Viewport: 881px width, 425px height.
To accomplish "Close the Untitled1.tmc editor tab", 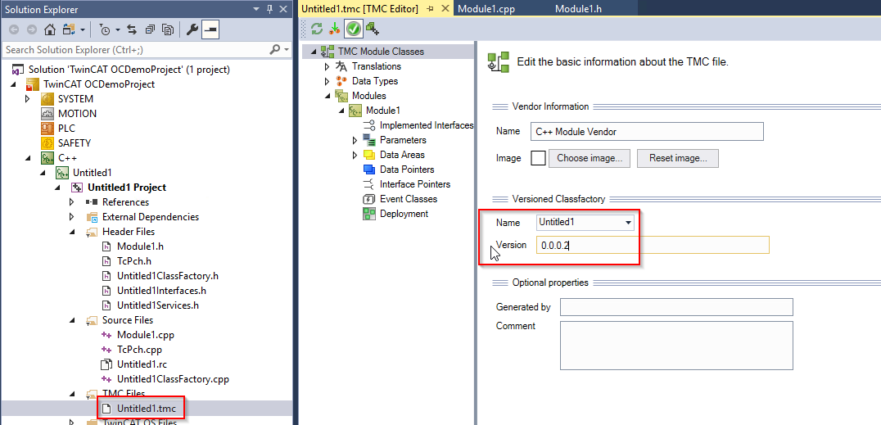I will [x=445, y=9].
